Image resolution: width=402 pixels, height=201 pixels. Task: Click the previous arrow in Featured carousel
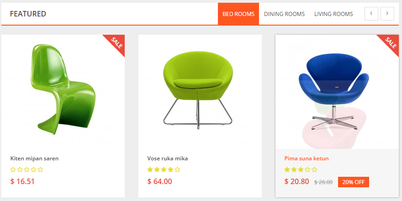[x=371, y=14]
